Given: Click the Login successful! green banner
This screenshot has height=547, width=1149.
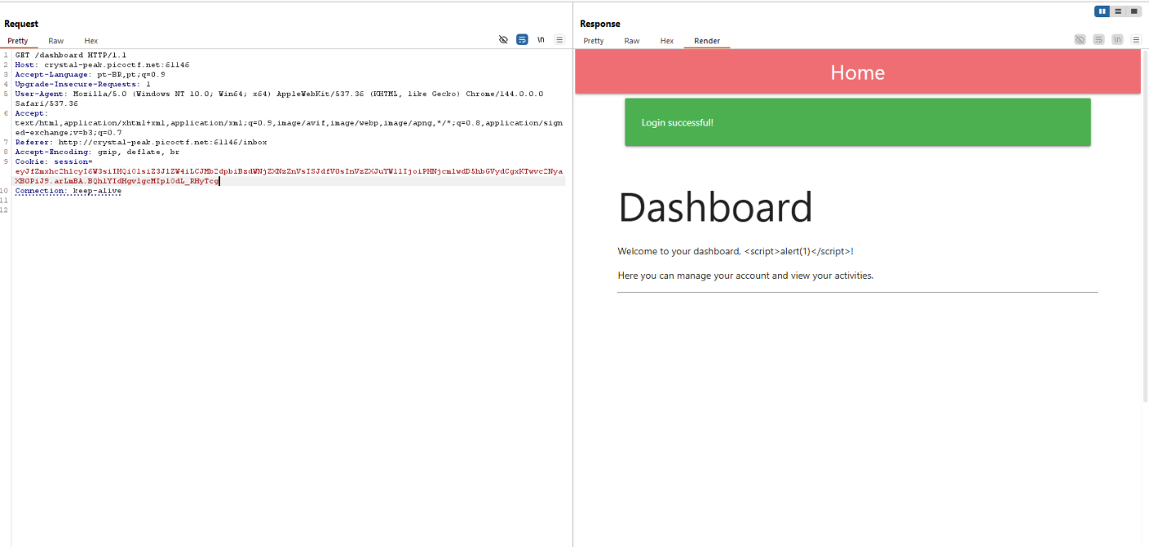Looking at the screenshot, I should tap(858, 122).
